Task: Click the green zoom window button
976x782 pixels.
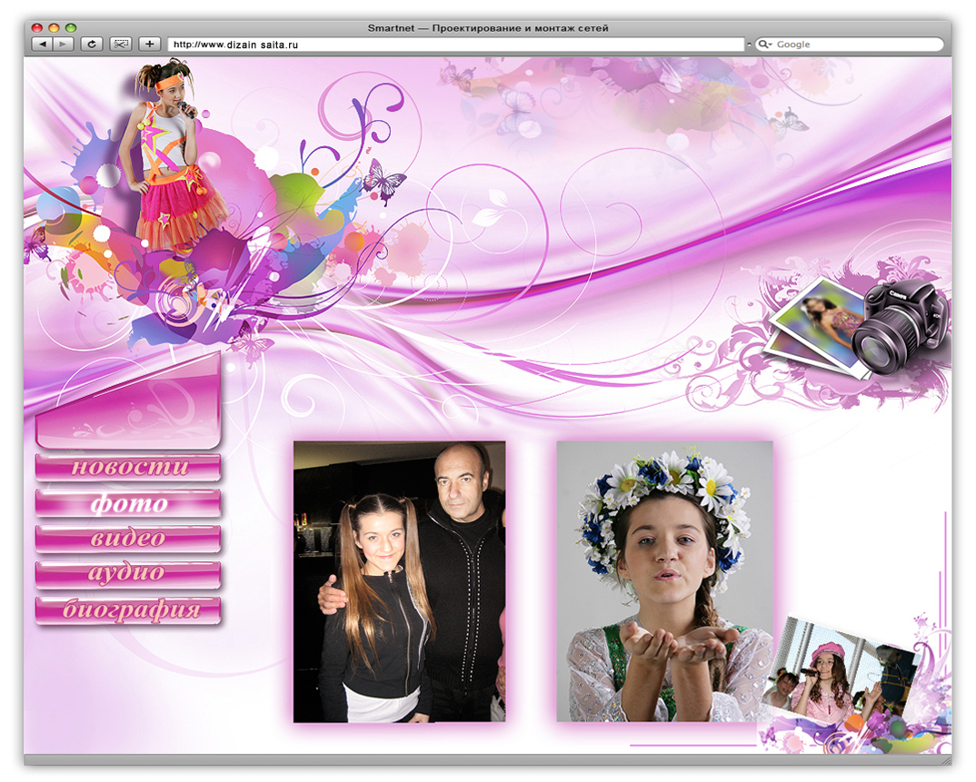Action: click(x=71, y=28)
